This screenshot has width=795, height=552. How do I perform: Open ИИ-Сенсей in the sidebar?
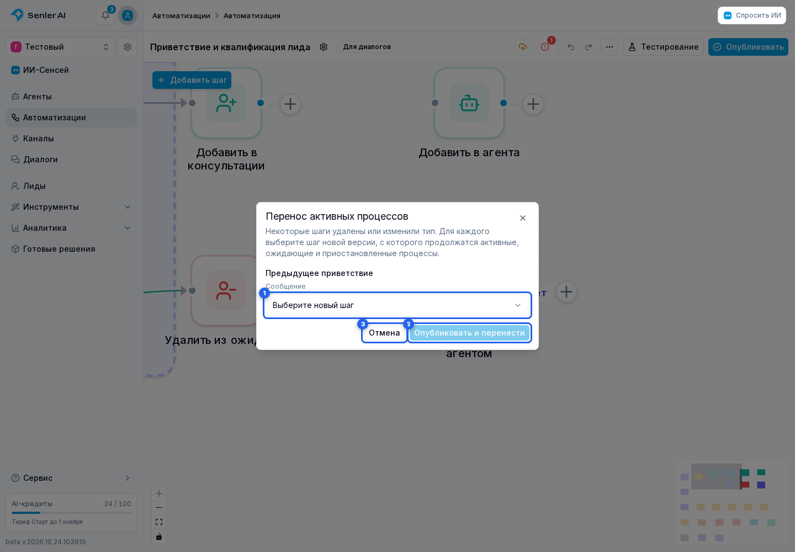tap(72, 70)
